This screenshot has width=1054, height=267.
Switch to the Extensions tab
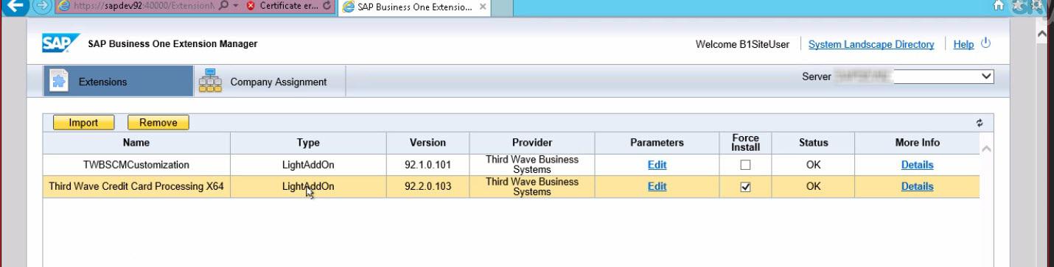(x=118, y=82)
